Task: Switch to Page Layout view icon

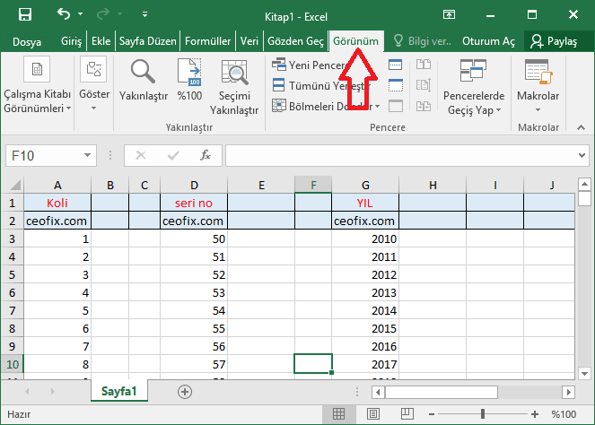Action: [373, 414]
